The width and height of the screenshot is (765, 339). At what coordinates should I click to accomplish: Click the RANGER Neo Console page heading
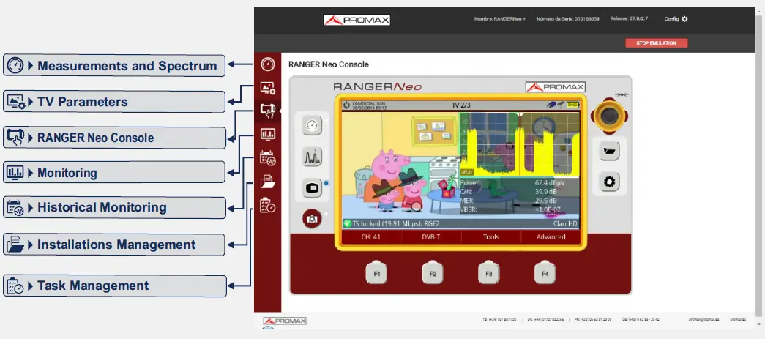(x=329, y=64)
